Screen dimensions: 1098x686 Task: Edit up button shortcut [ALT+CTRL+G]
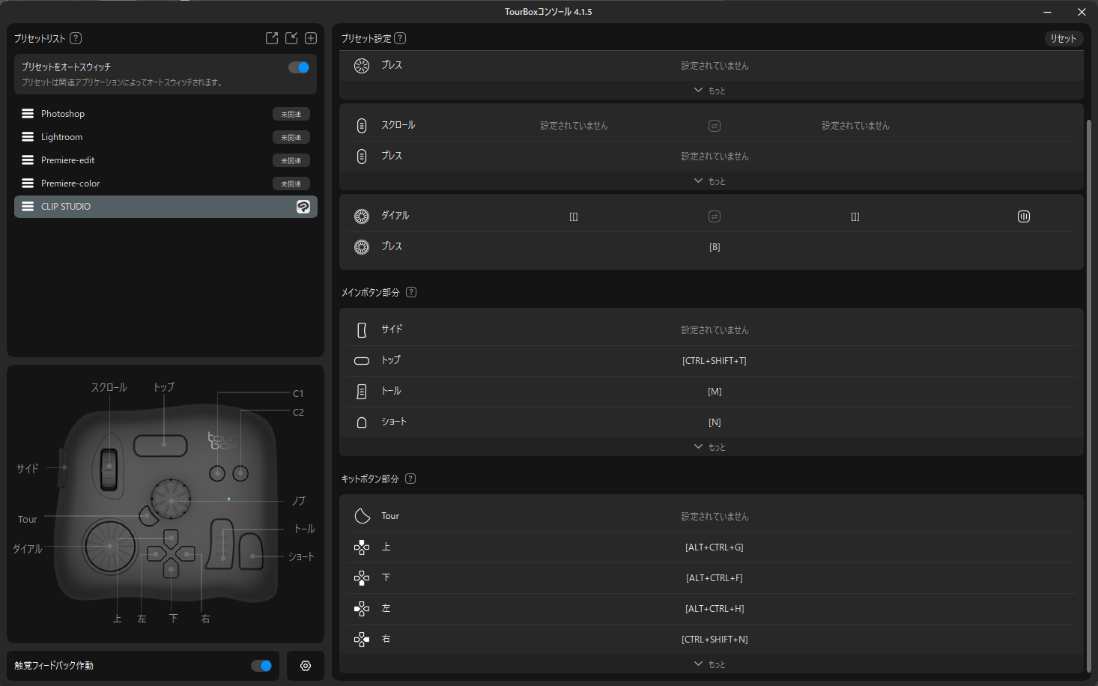[x=715, y=547]
